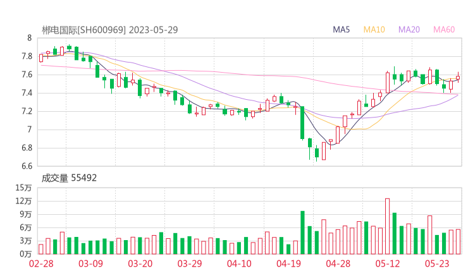468x278 pixels.
Task: Select the 03-29 date axis label
Action: [x=190, y=263]
